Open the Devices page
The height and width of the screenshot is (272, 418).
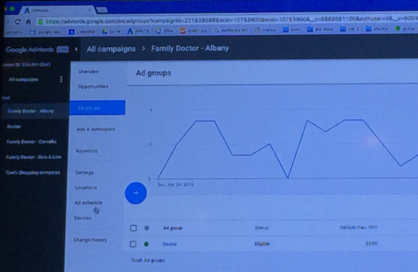click(x=83, y=218)
